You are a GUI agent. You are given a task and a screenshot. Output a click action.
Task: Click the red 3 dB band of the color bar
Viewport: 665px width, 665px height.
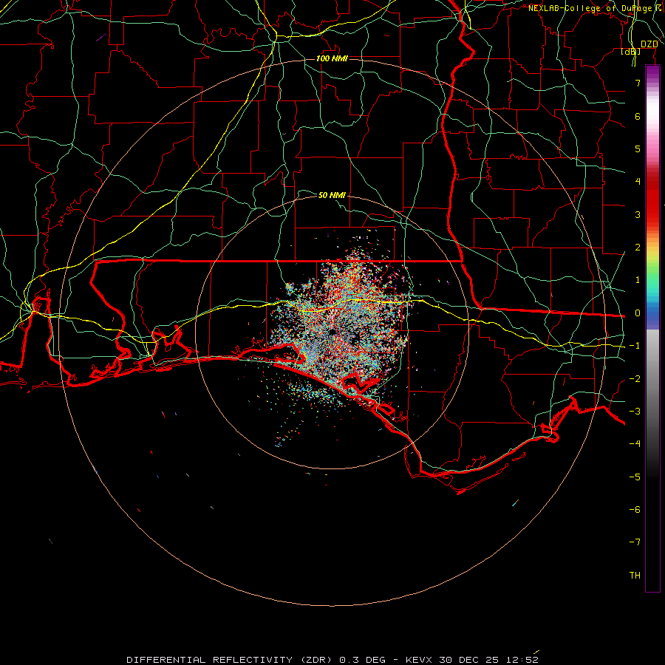click(x=652, y=214)
